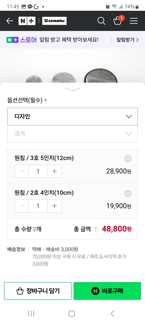The width and height of the screenshot is (145, 323).
Task: Open the hamburger menu
Action: [134, 21]
